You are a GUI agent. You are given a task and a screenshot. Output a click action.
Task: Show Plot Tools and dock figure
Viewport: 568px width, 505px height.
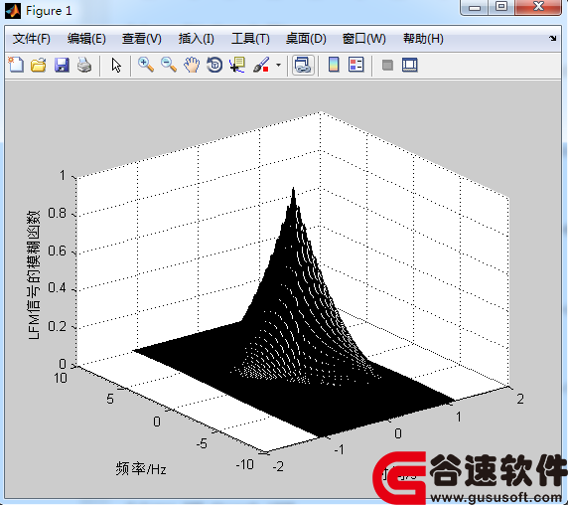(410, 66)
